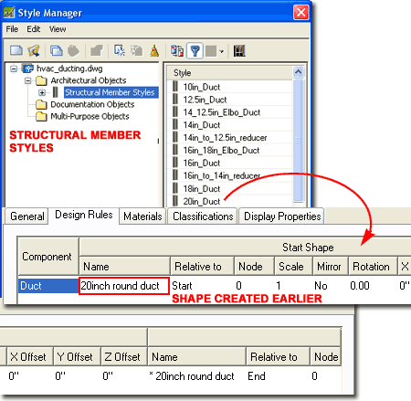This screenshot has width=411, height=401.
Task: Toggle the Filter Style Type funnel button
Action: (195, 50)
